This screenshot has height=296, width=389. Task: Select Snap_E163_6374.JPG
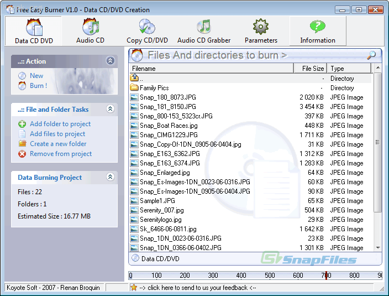click(170, 163)
